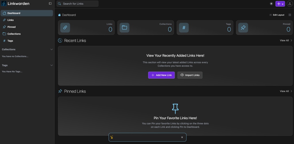The width and height of the screenshot is (294, 144).
Task: Go to Pinned in the sidebar
Action: coord(11,27)
